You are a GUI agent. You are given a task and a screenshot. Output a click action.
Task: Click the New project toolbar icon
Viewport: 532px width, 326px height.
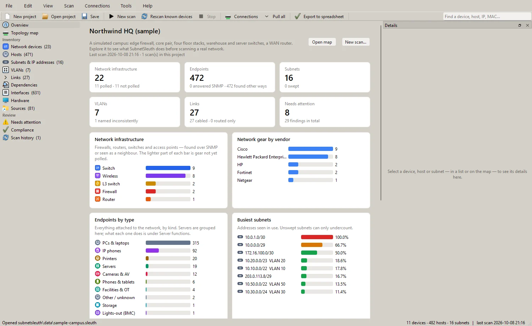7,16
